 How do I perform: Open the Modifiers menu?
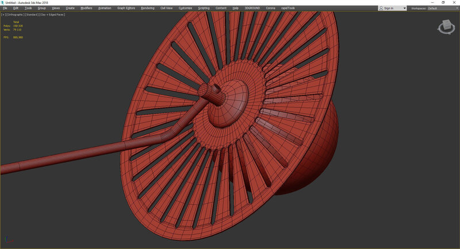click(x=86, y=9)
